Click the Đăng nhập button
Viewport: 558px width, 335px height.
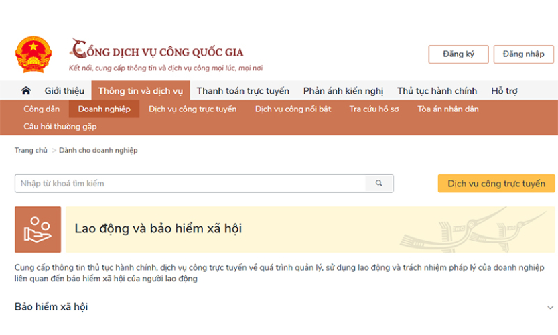pyautogui.click(x=523, y=54)
